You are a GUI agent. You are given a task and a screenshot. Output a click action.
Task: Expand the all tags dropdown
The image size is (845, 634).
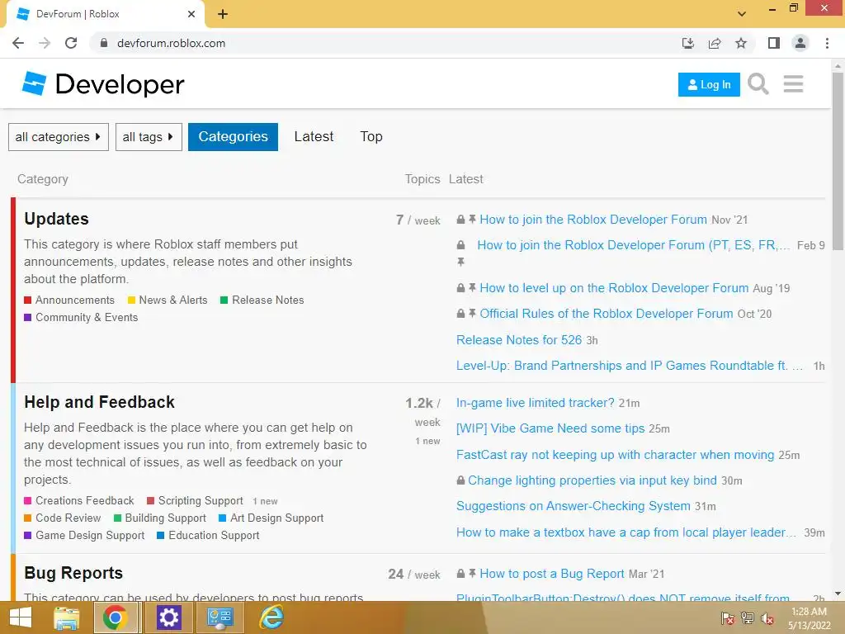coord(149,137)
